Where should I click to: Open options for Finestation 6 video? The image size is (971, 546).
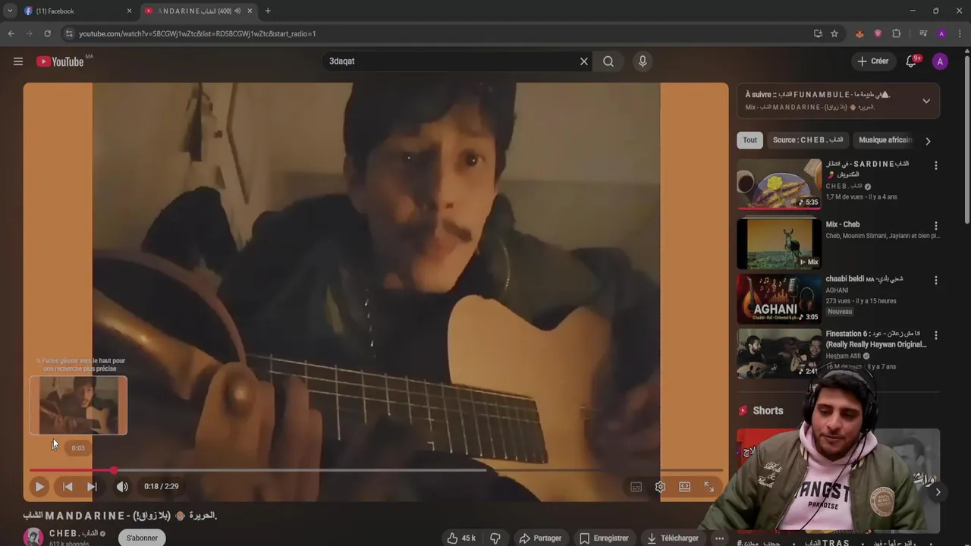[935, 335]
